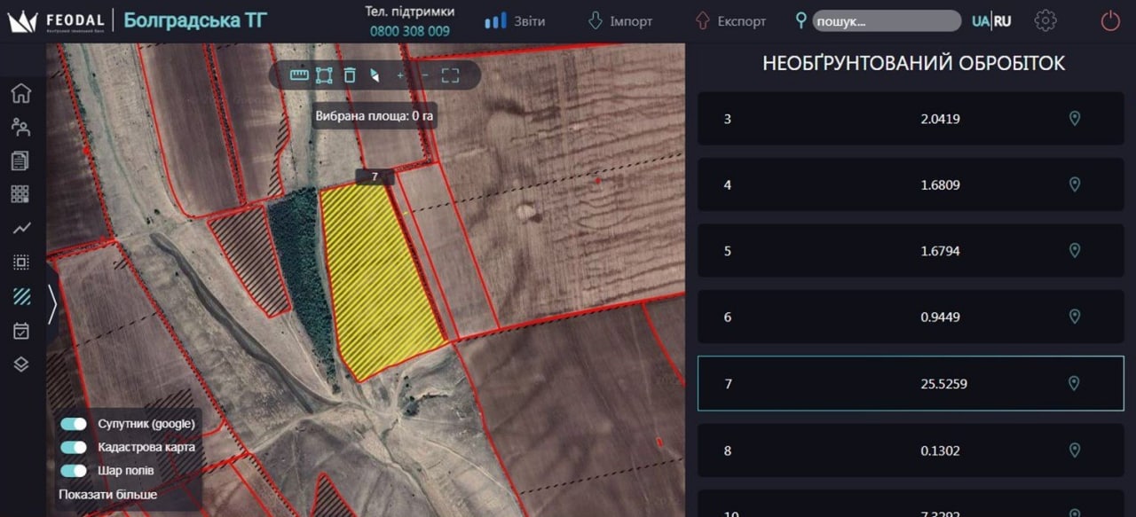
Task: Click the пошук search field
Action: click(x=884, y=21)
